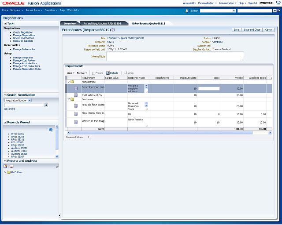Collapse the Tasks panel

[x=5, y=23]
